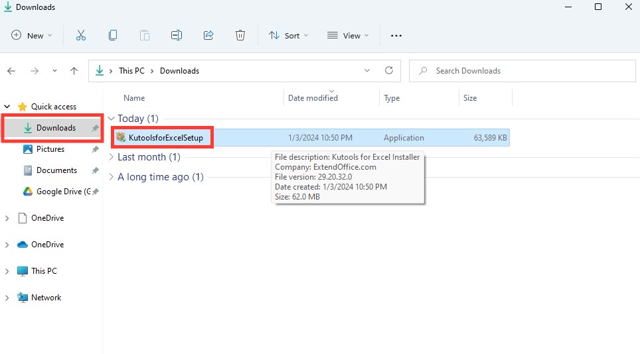This screenshot has width=640, height=354.
Task: Sort by the Type column header
Action: coord(392,97)
